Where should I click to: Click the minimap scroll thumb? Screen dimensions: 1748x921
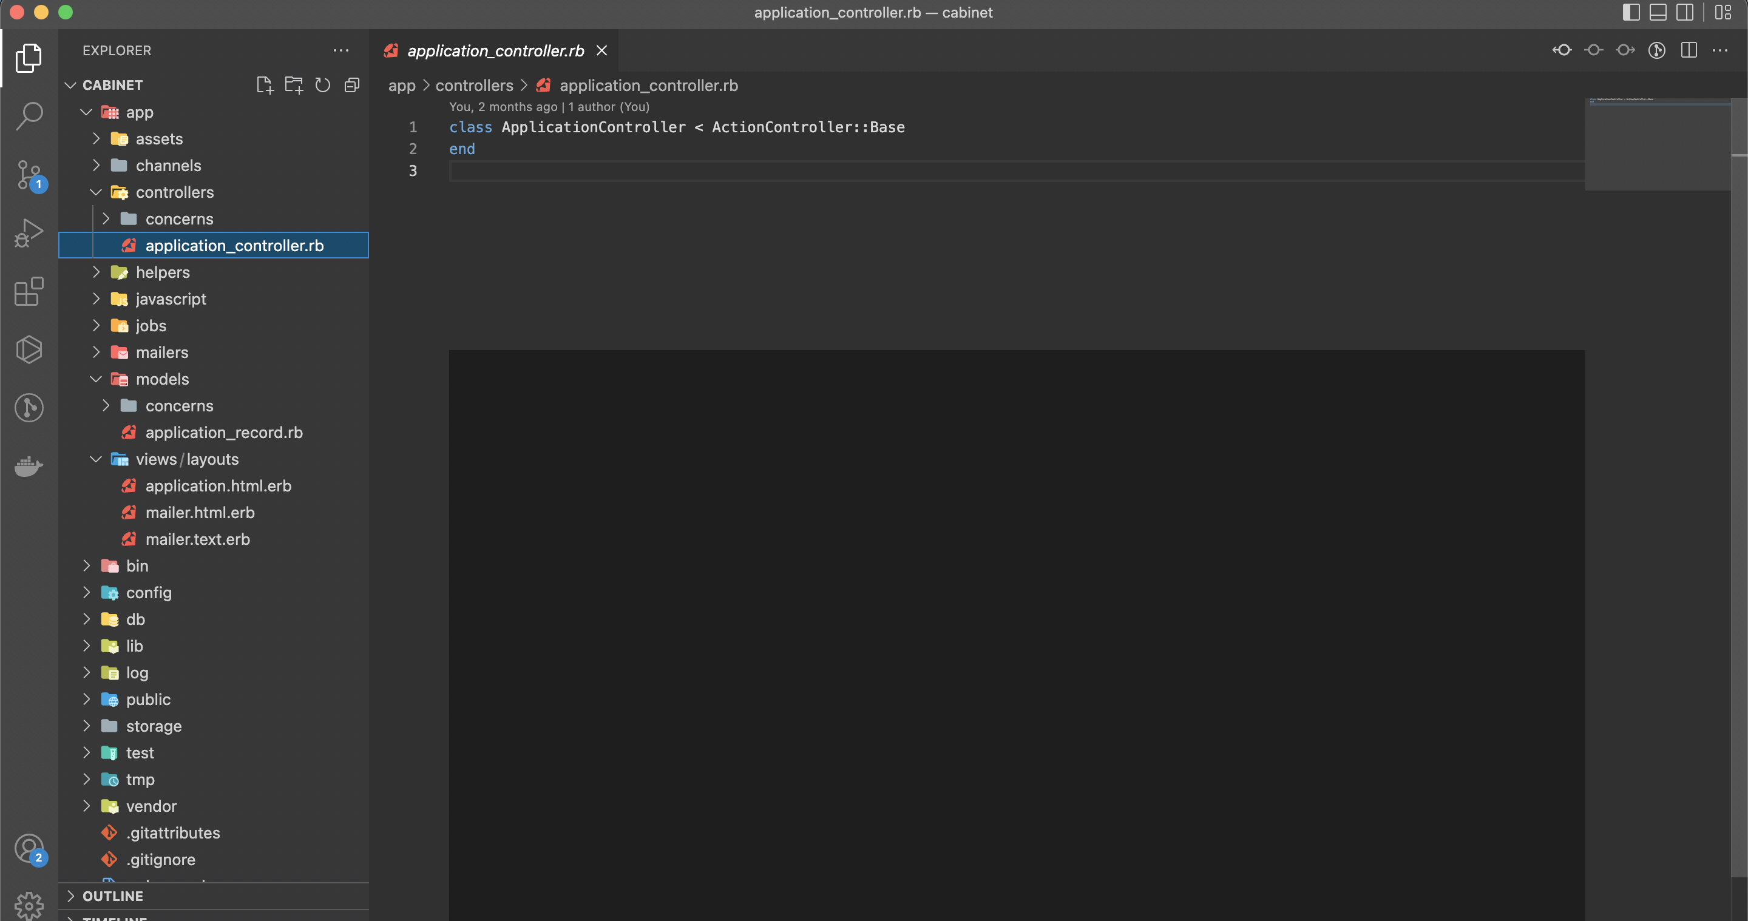click(1658, 143)
